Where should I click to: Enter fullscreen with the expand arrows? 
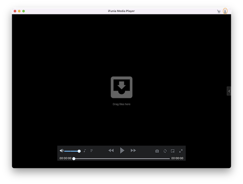[x=181, y=151]
